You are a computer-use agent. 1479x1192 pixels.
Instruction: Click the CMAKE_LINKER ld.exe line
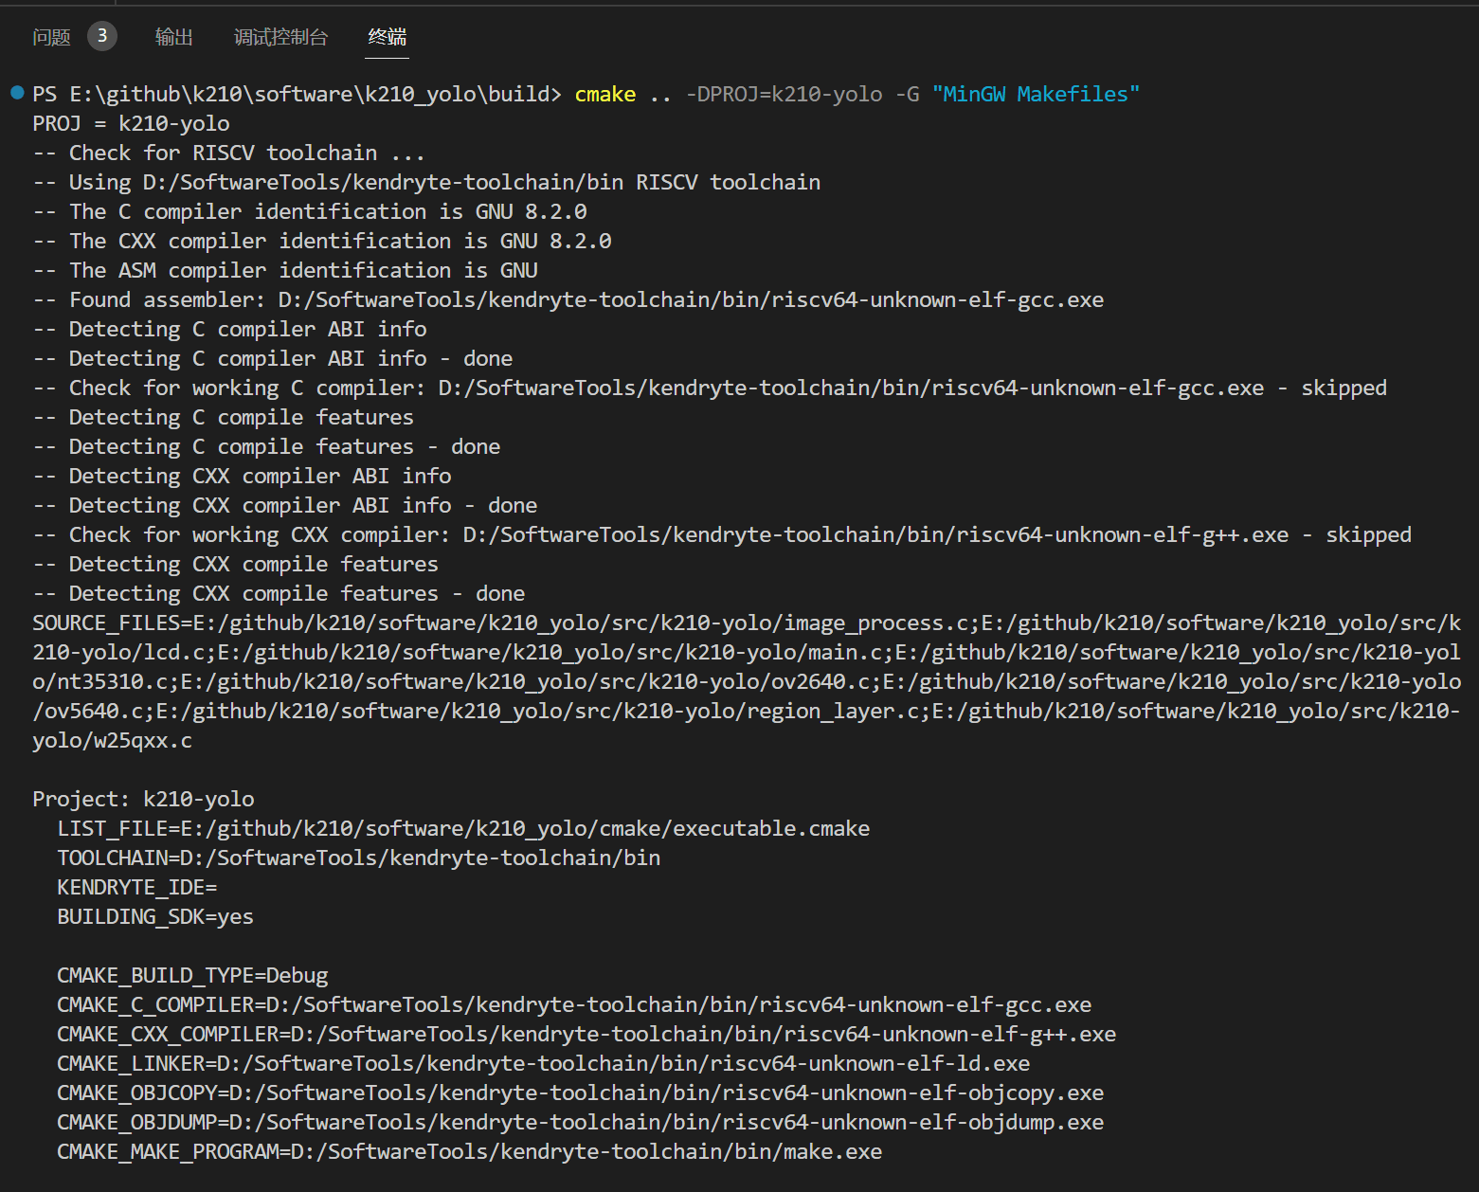544,1064
